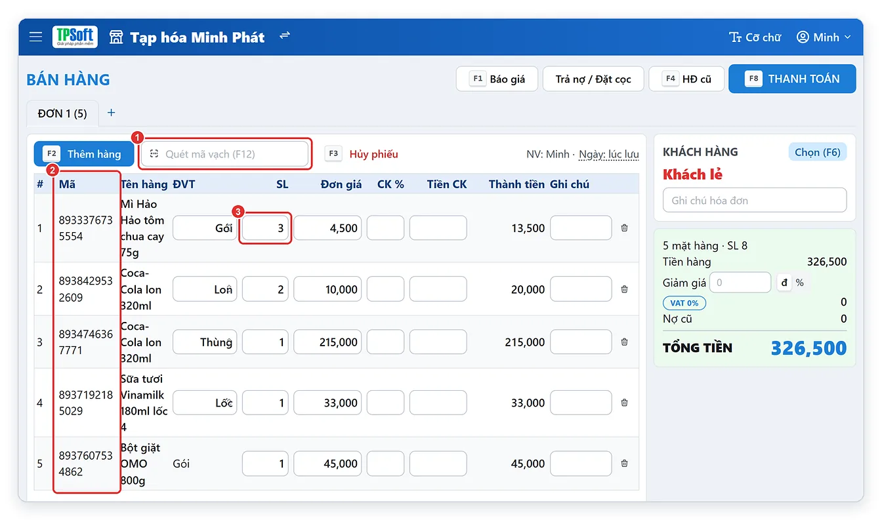882x520 pixels.
Task: Click the CK % field for Coca-Cola Thùng row
Action: (385, 342)
